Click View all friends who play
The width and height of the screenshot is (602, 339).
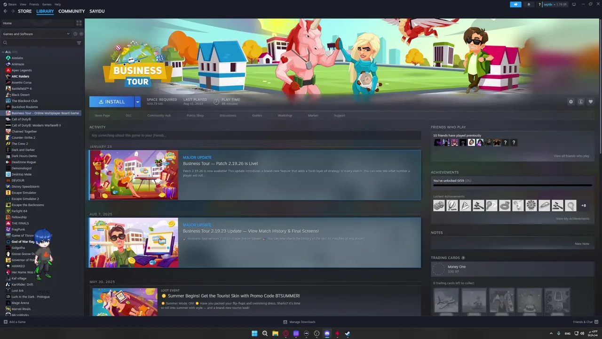(571, 156)
